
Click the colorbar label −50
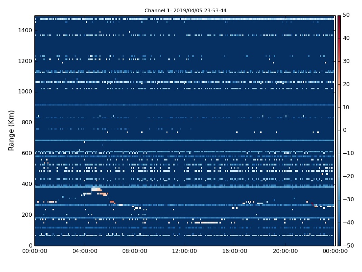348,246
